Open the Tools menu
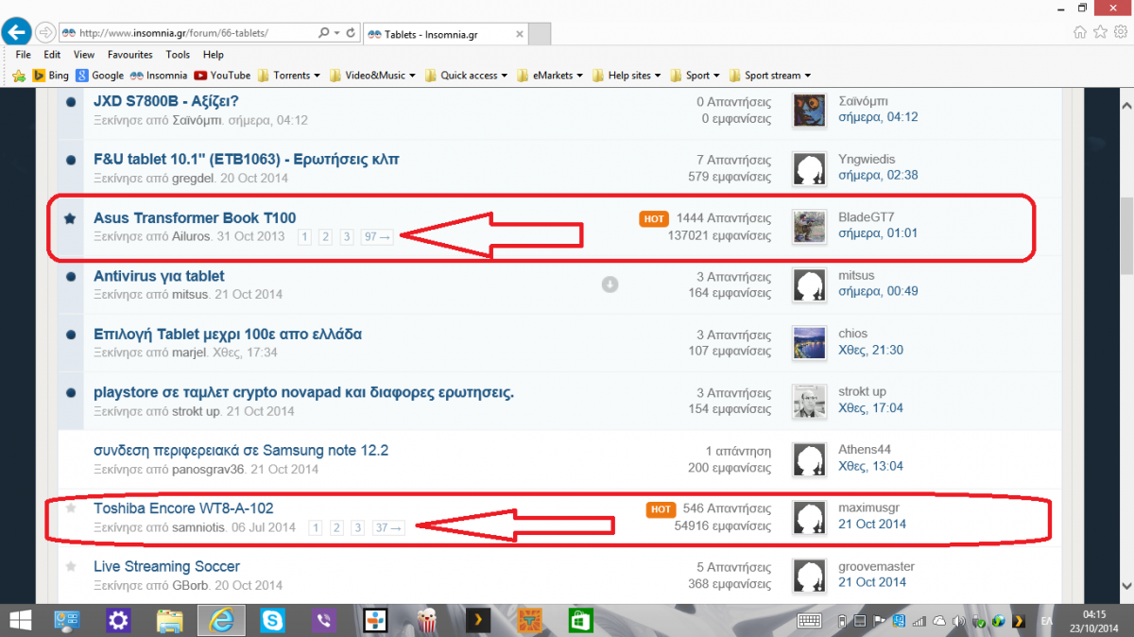The width and height of the screenshot is (1134, 637). click(178, 55)
